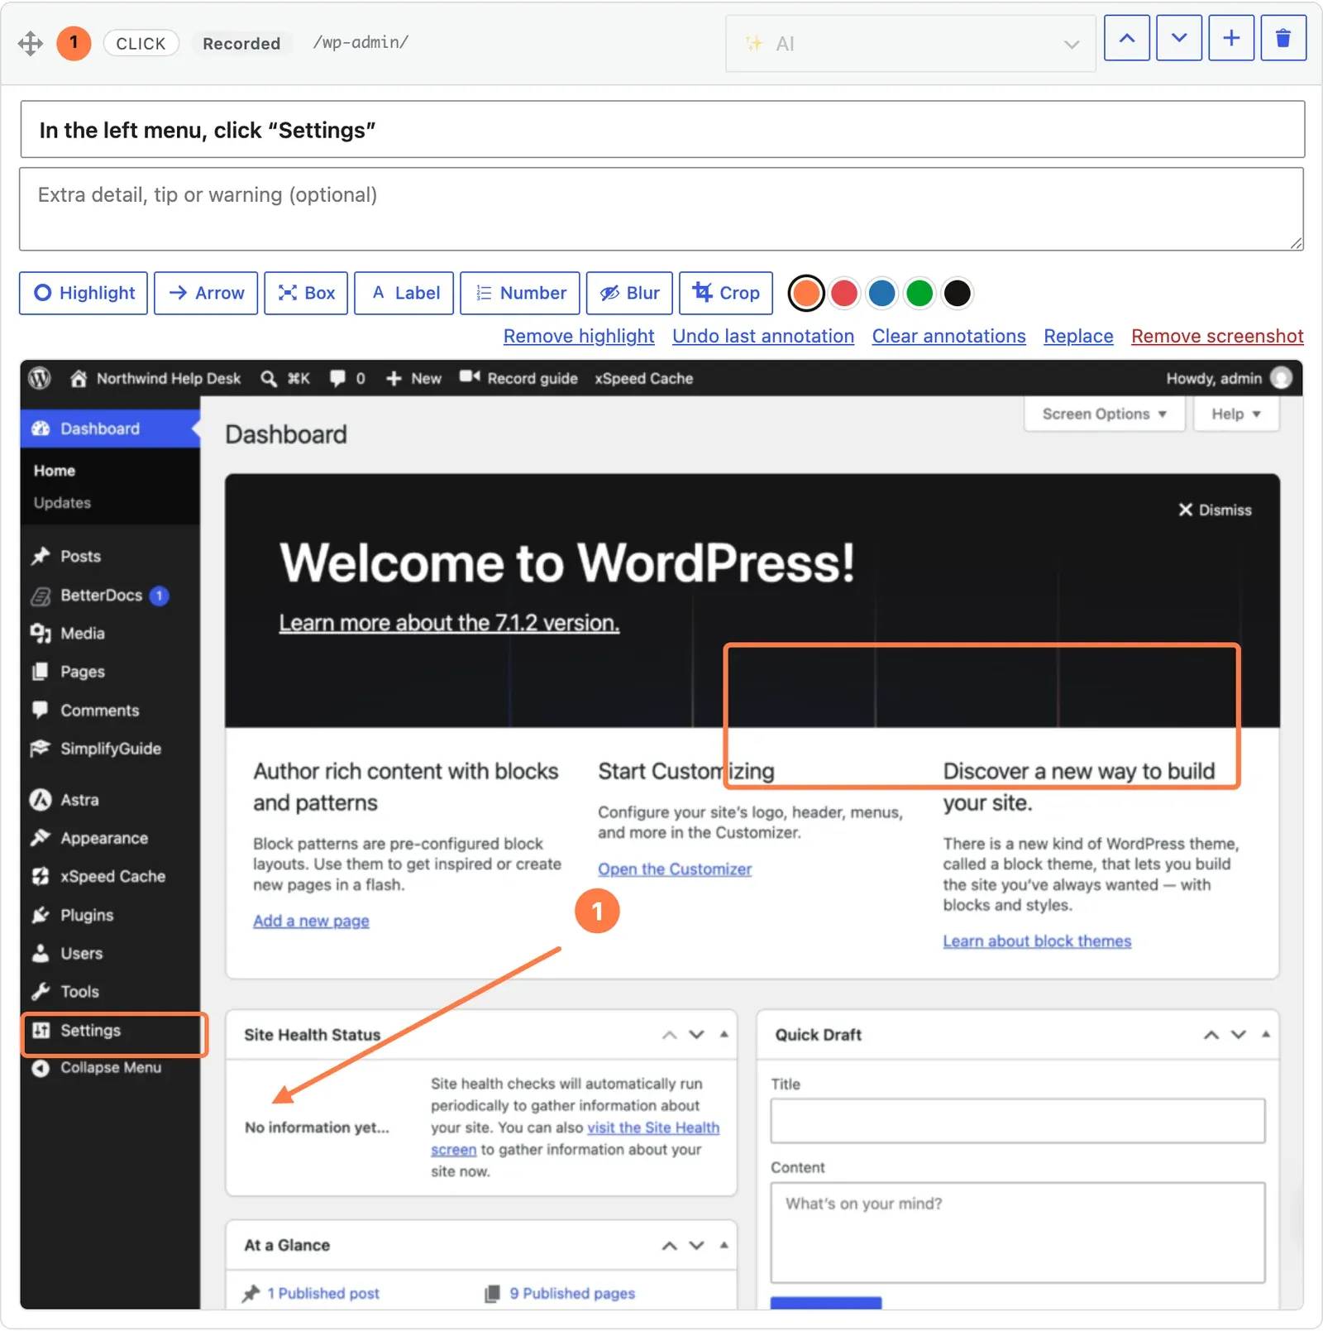Dismiss the Welcome to WordPress panel
The width and height of the screenshot is (1323, 1331).
[x=1215, y=510]
